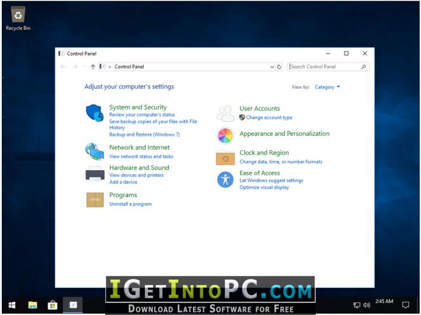Click Backup and Restore (Windows 7)
The height and width of the screenshot is (315, 421).
(144, 135)
